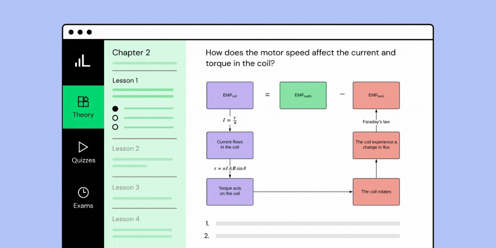
Task: Click the Lesson 1 progress bar
Action: [x=143, y=90]
